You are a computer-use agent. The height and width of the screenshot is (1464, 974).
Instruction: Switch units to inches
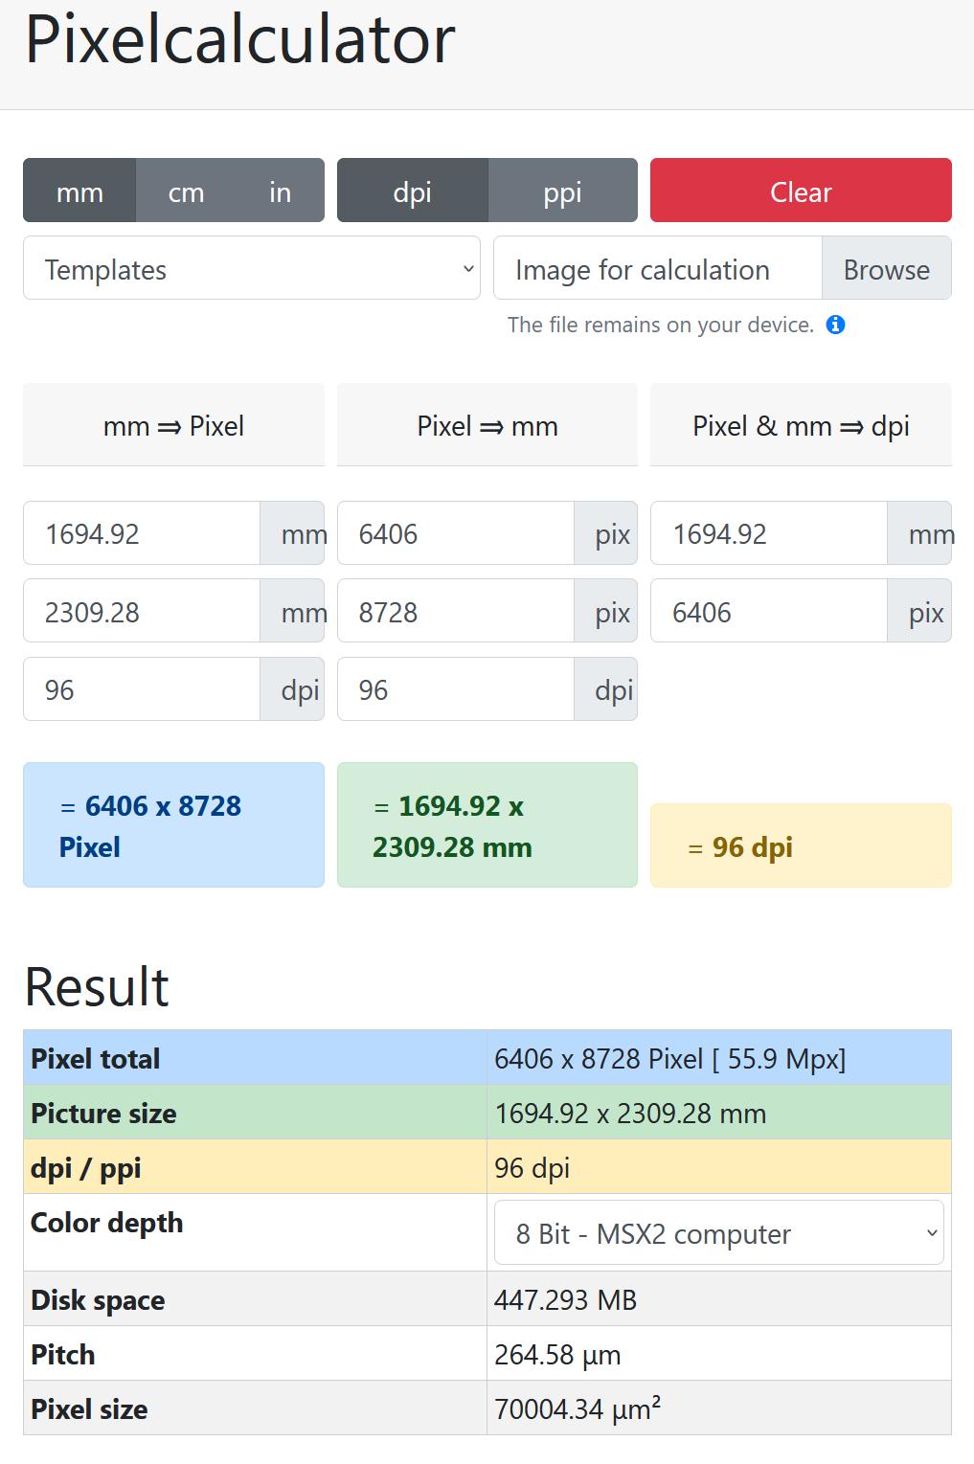click(280, 191)
